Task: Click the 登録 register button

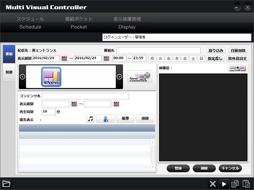Action: coord(178,168)
